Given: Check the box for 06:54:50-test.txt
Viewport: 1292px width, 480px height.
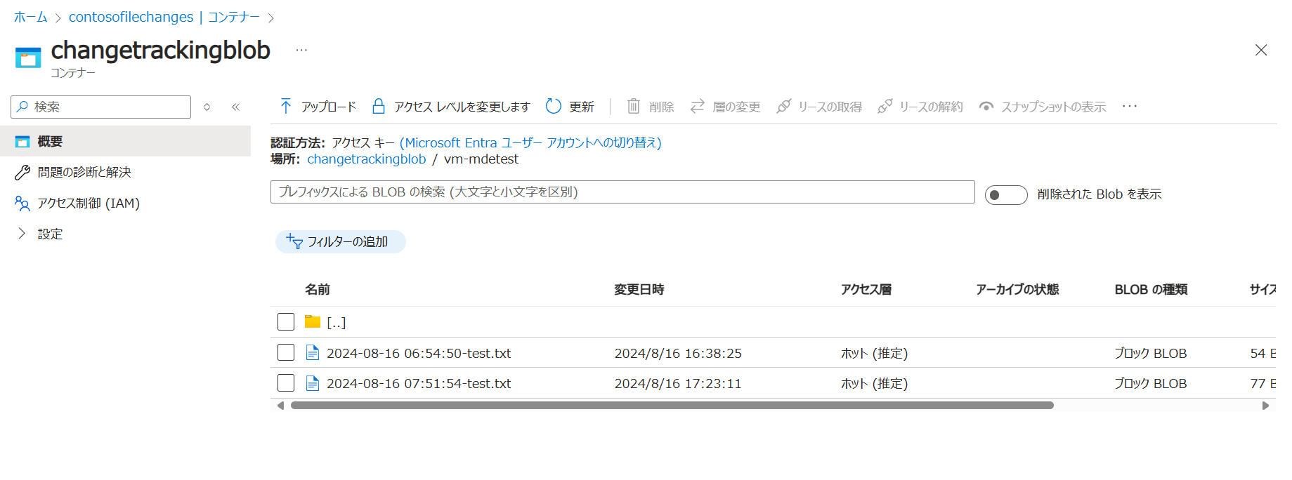Looking at the screenshot, I should click(x=286, y=352).
